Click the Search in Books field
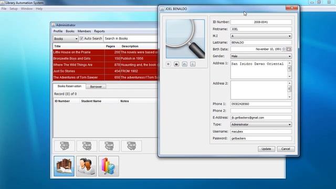336x189 pixels. pos(131,38)
